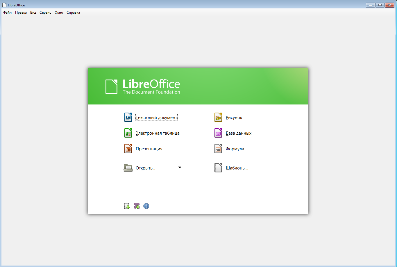This screenshot has width=397, height=267.
Task: Open the Правка menu
Action: coord(21,12)
